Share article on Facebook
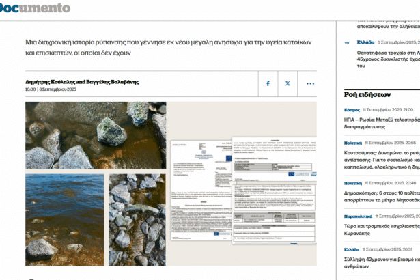This screenshot has width=420, height=280. [x=268, y=83]
